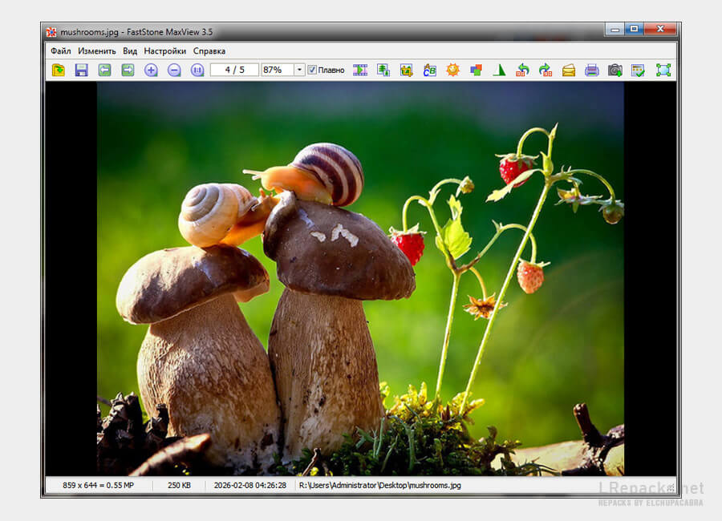The width and height of the screenshot is (722, 521).
Task: Zoom in with the plus magnifier
Action: 151,71
